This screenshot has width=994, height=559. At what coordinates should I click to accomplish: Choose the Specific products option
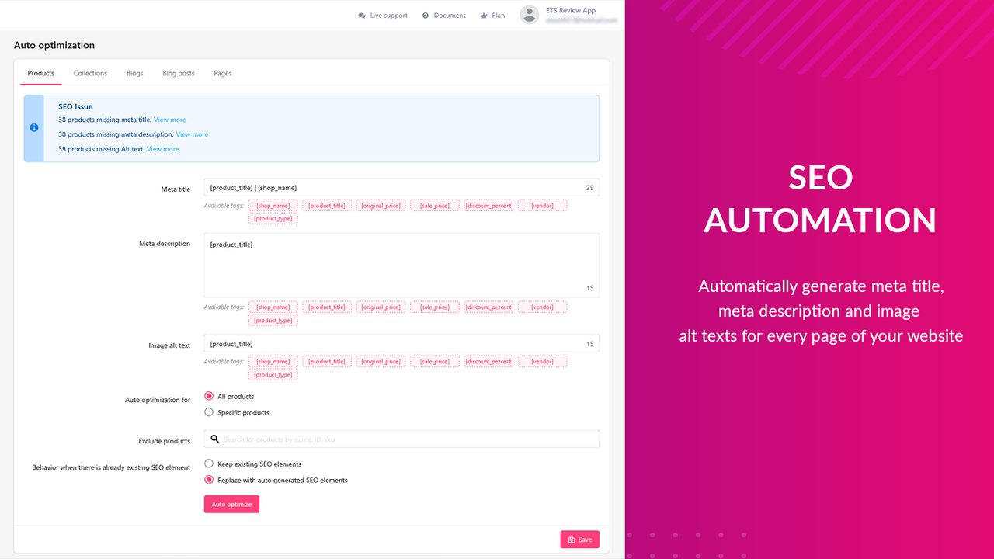point(208,412)
